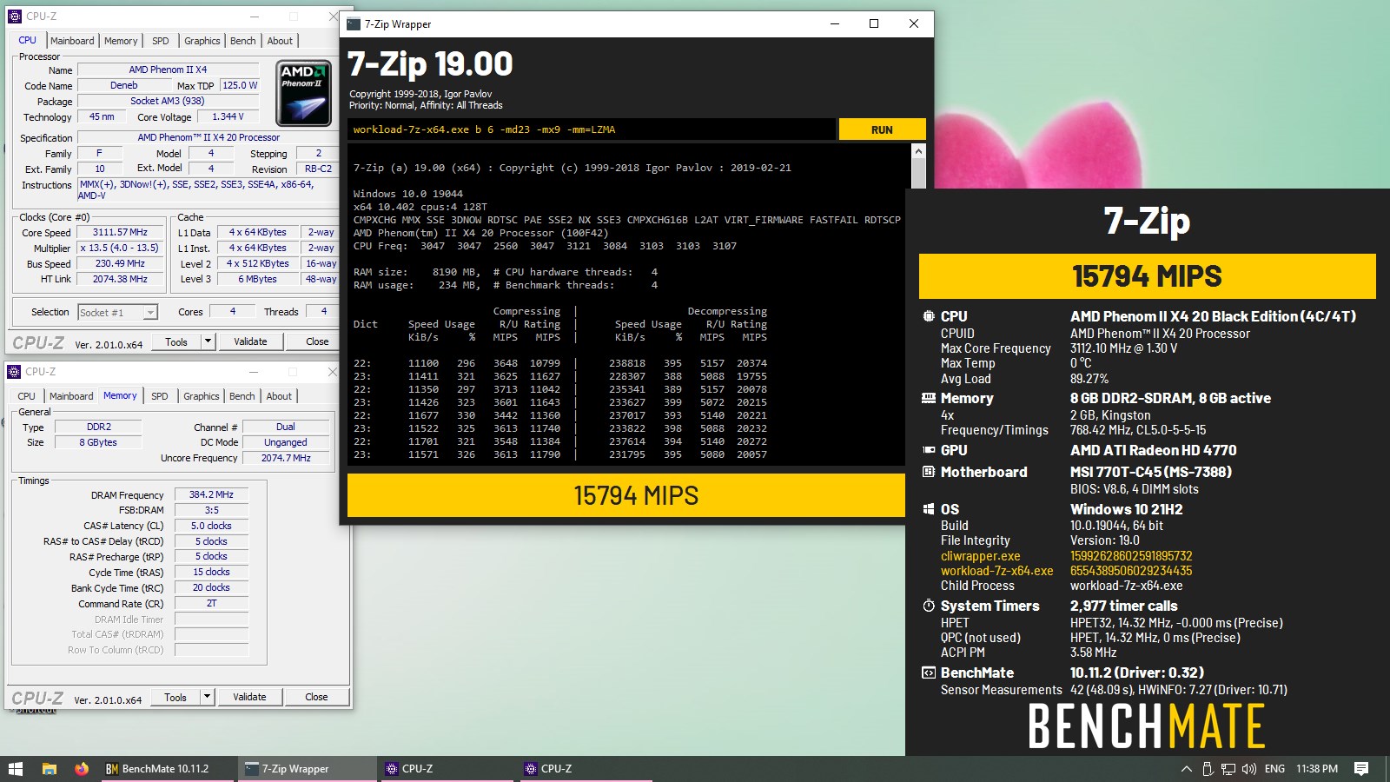Select the CPU tab in top CPU-Z window
The image size is (1390, 782).
point(28,40)
